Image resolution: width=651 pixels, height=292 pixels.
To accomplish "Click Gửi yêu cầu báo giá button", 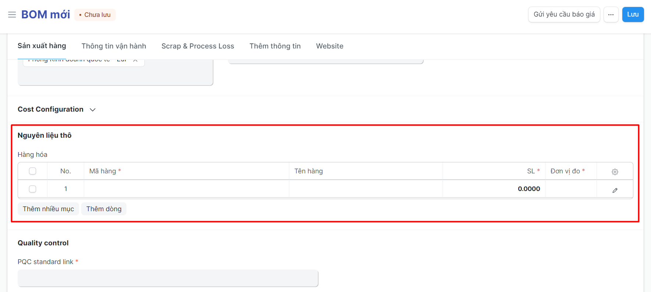I will pyautogui.click(x=564, y=15).
